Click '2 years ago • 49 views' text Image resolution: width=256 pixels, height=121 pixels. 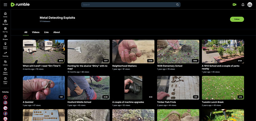coord(211,105)
